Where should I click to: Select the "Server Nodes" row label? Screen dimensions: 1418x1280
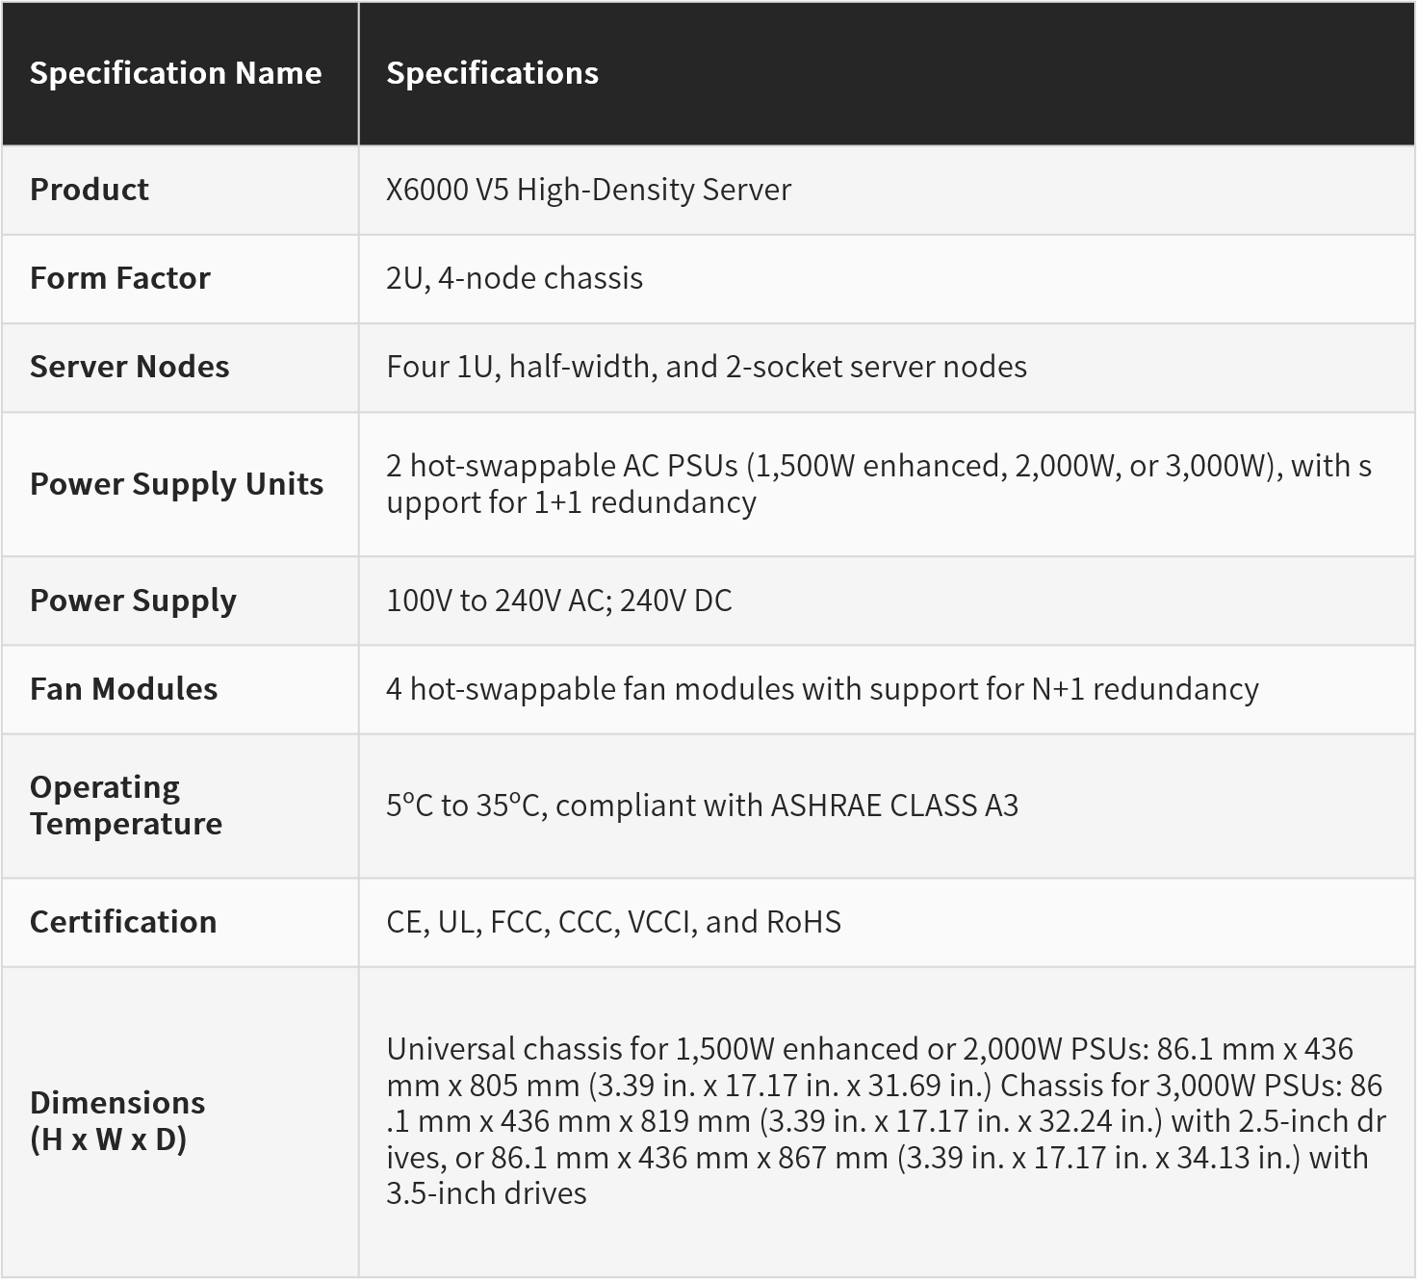point(130,367)
